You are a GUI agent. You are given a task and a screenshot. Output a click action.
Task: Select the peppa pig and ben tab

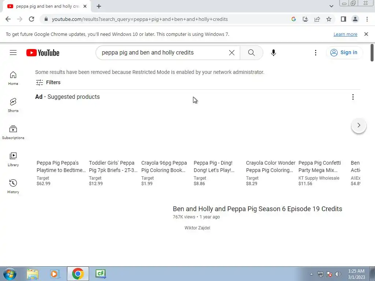point(47,7)
